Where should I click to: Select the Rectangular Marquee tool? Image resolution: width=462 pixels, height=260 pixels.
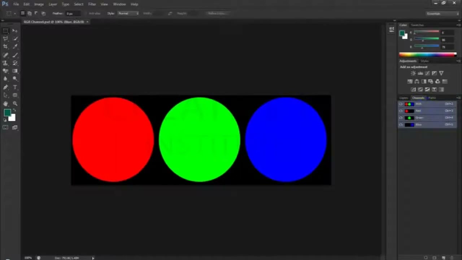pyautogui.click(x=5, y=31)
